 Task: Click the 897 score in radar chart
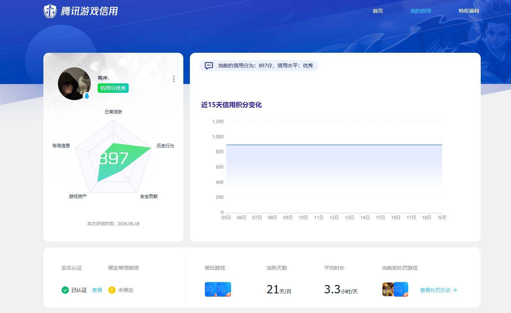click(x=113, y=158)
